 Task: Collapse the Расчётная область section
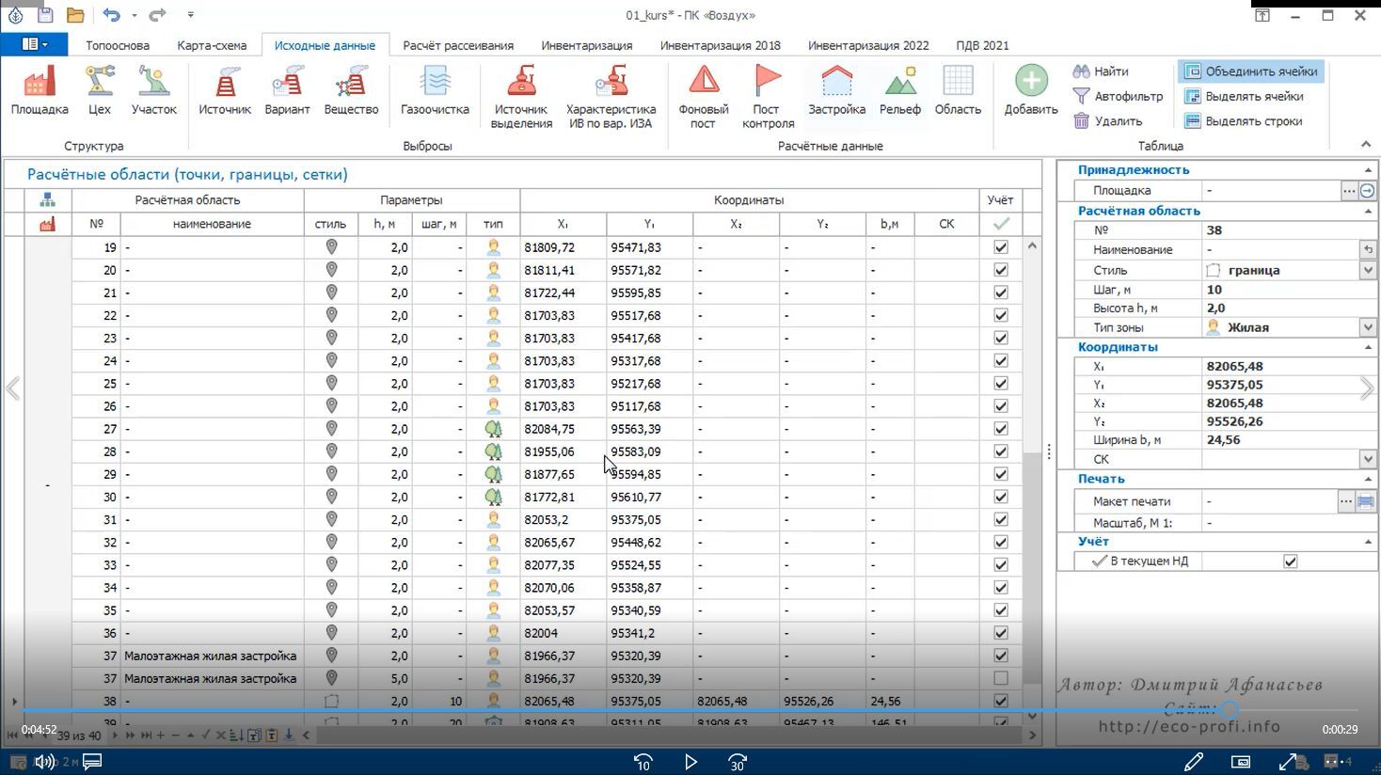point(1368,211)
